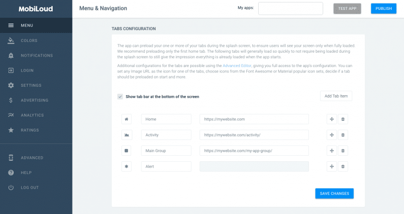Click the Add Tab Item button
The image size is (404, 214).
[336, 96]
